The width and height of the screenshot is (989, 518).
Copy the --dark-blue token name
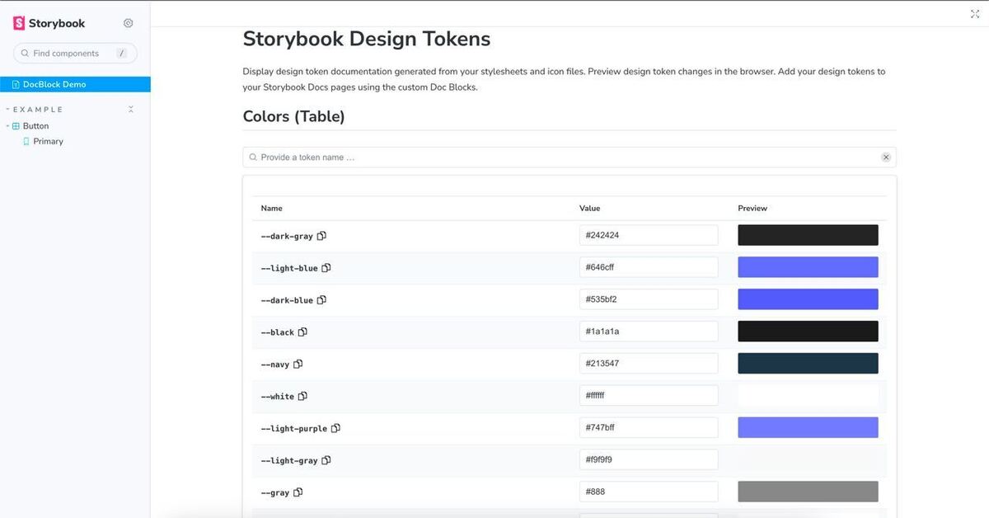pos(321,300)
